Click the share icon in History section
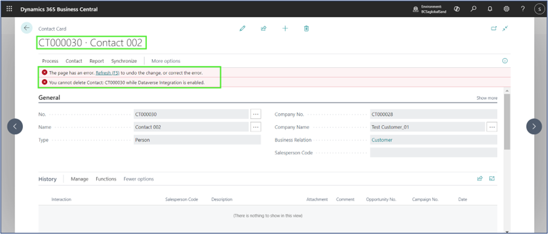This screenshot has width=548, height=234. (x=480, y=179)
